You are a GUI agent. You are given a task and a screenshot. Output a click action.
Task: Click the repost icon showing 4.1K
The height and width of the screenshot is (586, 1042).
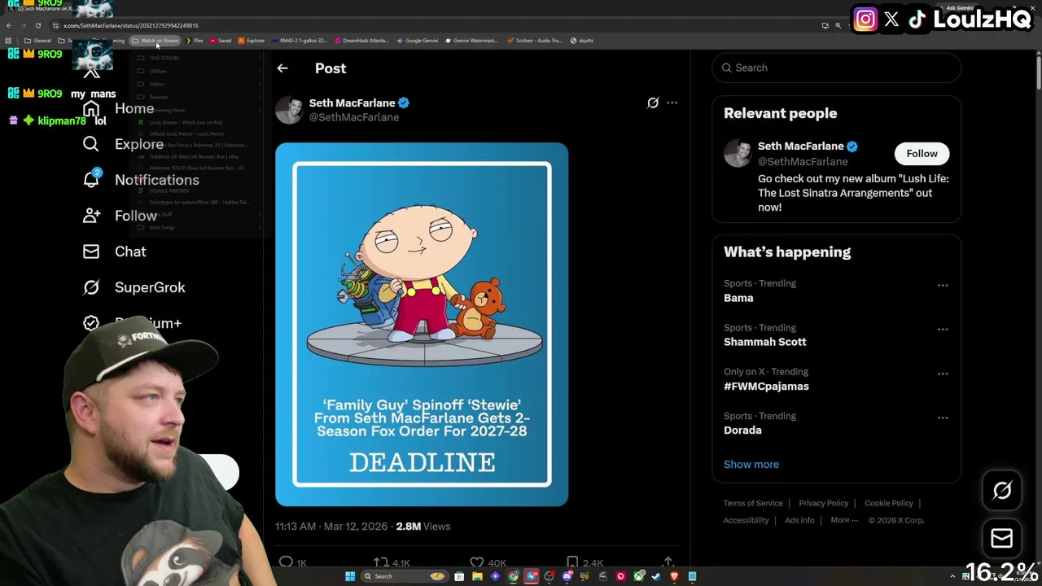tap(381, 562)
